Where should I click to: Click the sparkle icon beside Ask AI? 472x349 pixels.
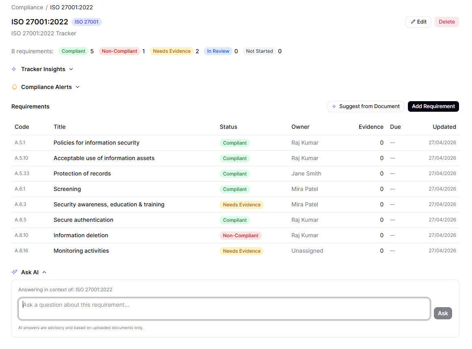click(x=15, y=272)
